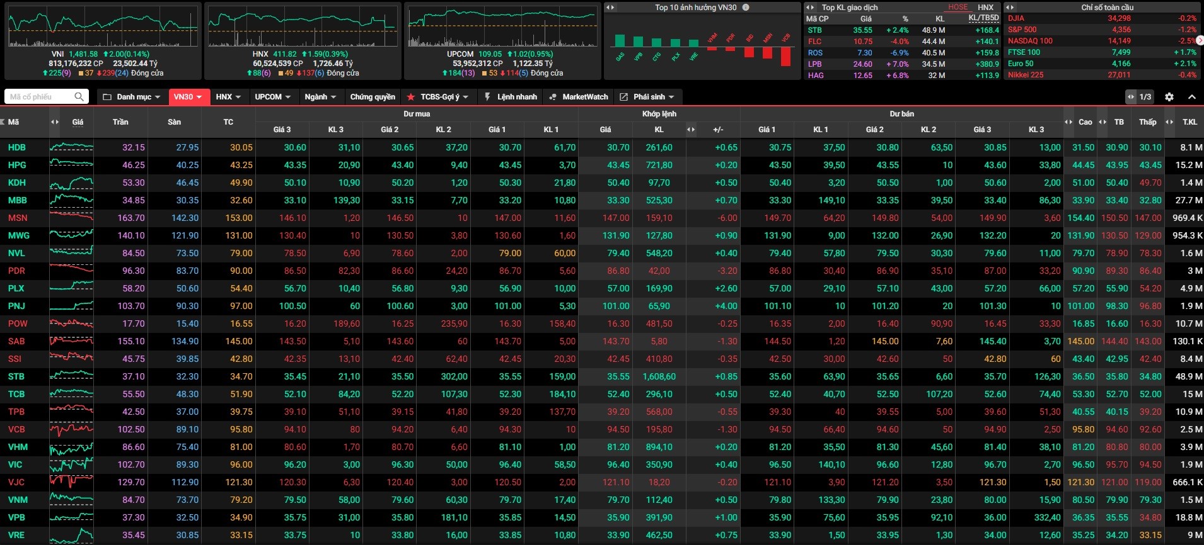Click the Phái sinh external link icon
1204x545 pixels.
pos(623,97)
